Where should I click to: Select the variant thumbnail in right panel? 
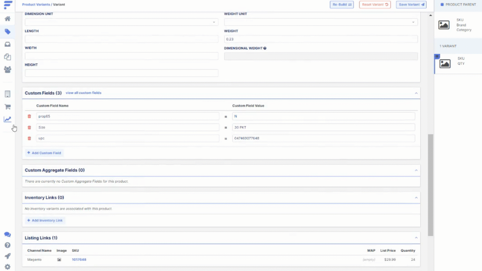click(x=445, y=64)
